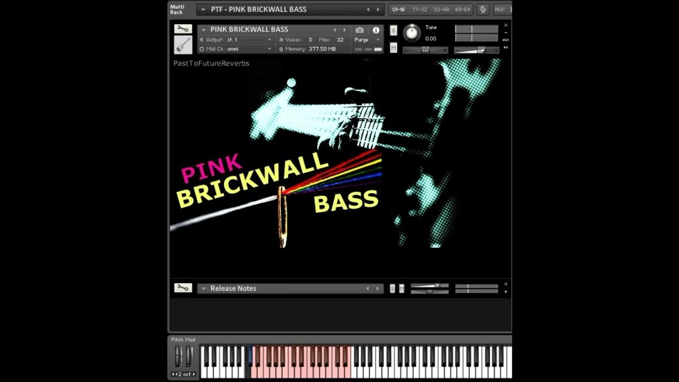
Task: Remove the Pink Brickwall Bass instrument with X
Action: (506, 25)
